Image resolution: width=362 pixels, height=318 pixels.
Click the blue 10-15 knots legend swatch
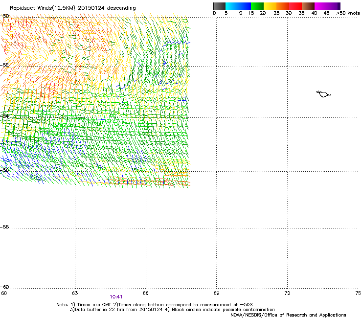click(245, 6)
